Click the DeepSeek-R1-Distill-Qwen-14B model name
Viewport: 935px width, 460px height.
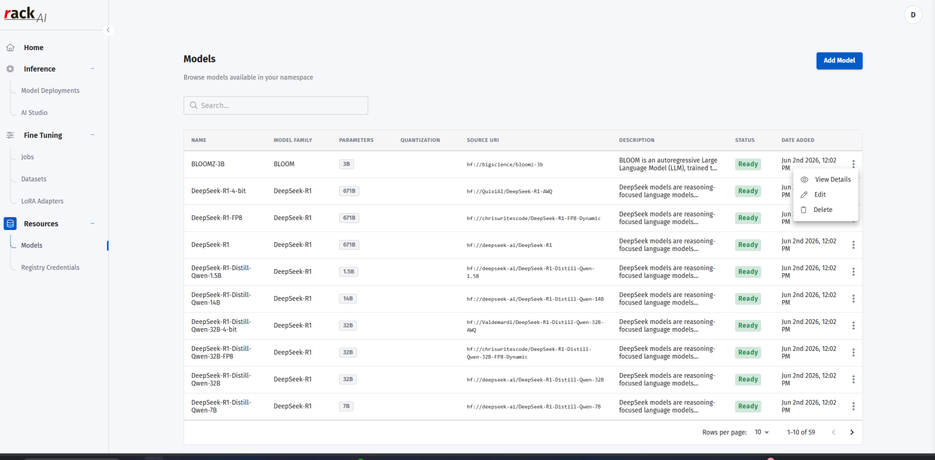(x=221, y=299)
